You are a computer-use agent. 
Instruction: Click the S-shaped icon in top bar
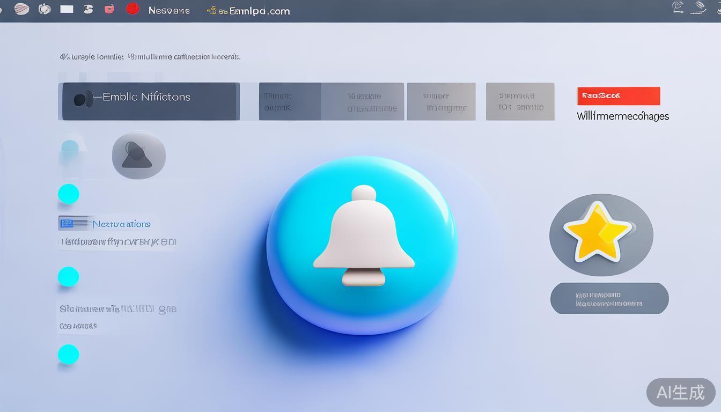coord(89,9)
